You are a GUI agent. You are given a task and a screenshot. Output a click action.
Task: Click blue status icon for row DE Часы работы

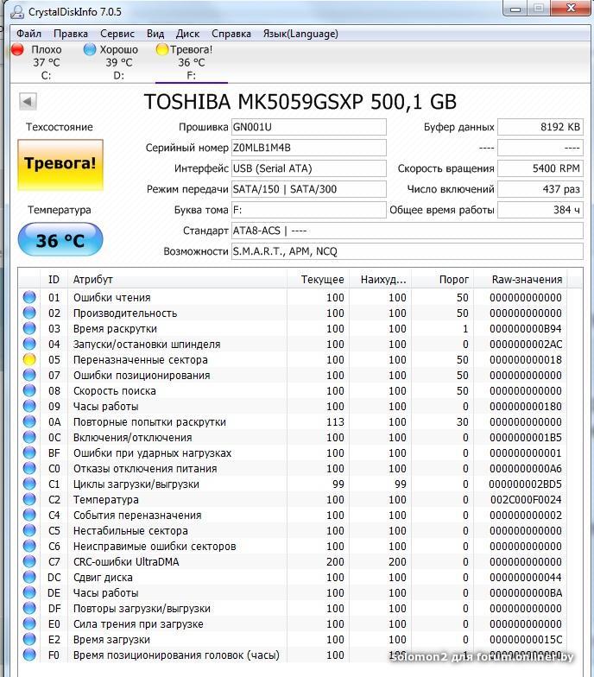tap(29, 592)
